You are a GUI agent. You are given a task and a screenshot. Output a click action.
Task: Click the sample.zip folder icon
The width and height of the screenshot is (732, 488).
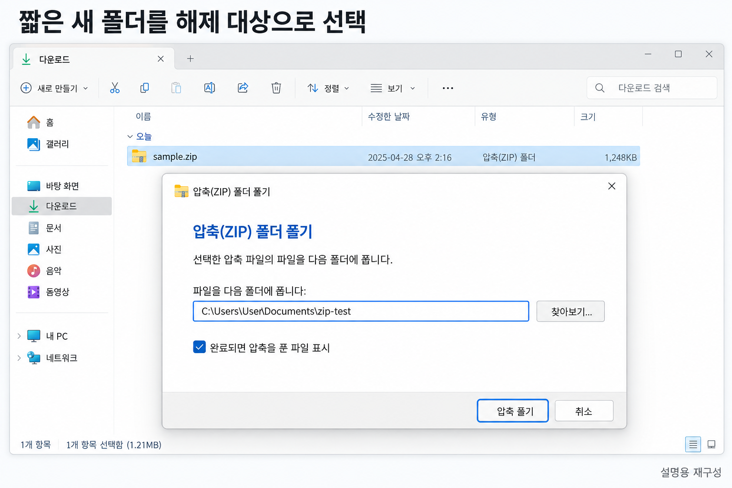pyautogui.click(x=139, y=156)
